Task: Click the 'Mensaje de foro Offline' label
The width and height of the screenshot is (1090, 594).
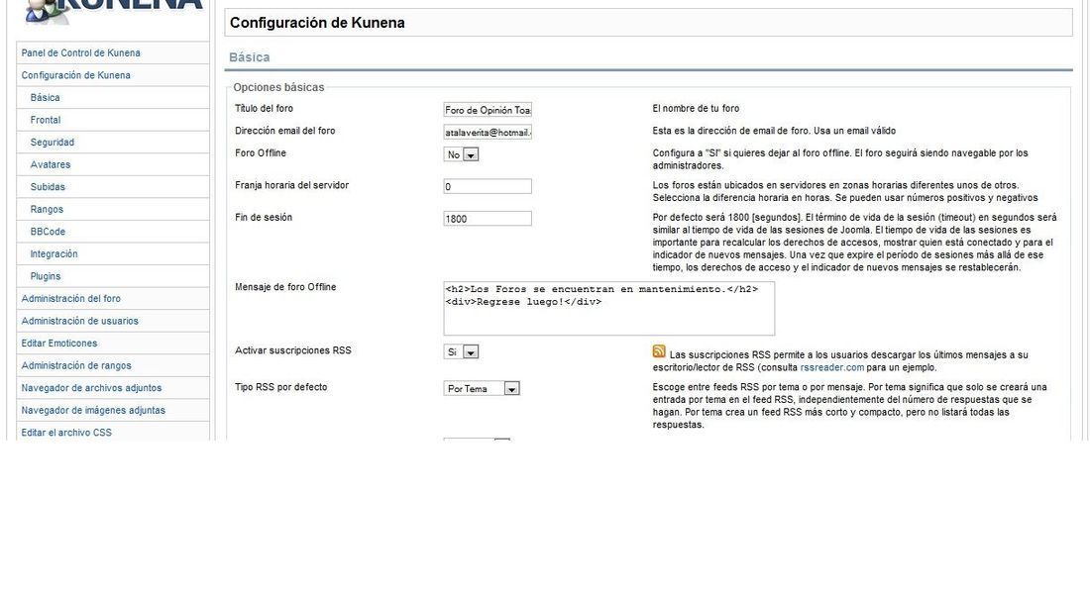Action: (x=285, y=287)
